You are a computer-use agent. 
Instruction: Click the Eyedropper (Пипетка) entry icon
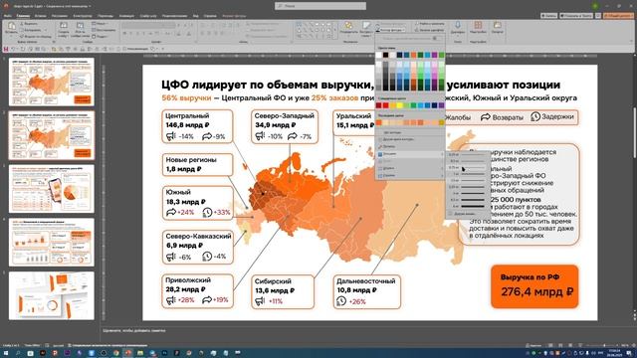tap(380, 146)
